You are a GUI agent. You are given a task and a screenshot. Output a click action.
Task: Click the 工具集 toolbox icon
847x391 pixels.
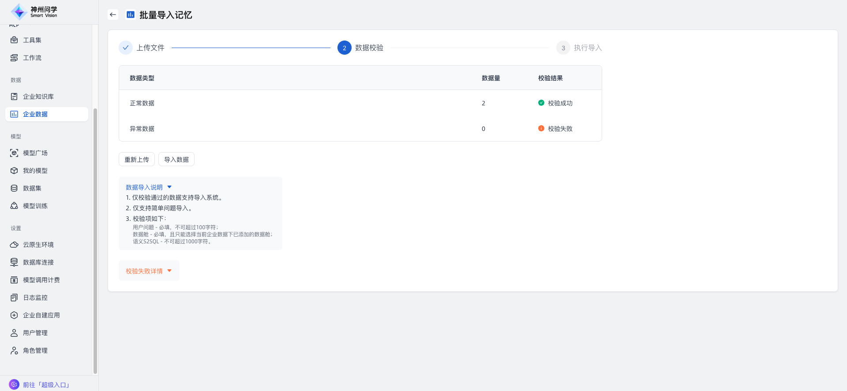coord(14,40)
